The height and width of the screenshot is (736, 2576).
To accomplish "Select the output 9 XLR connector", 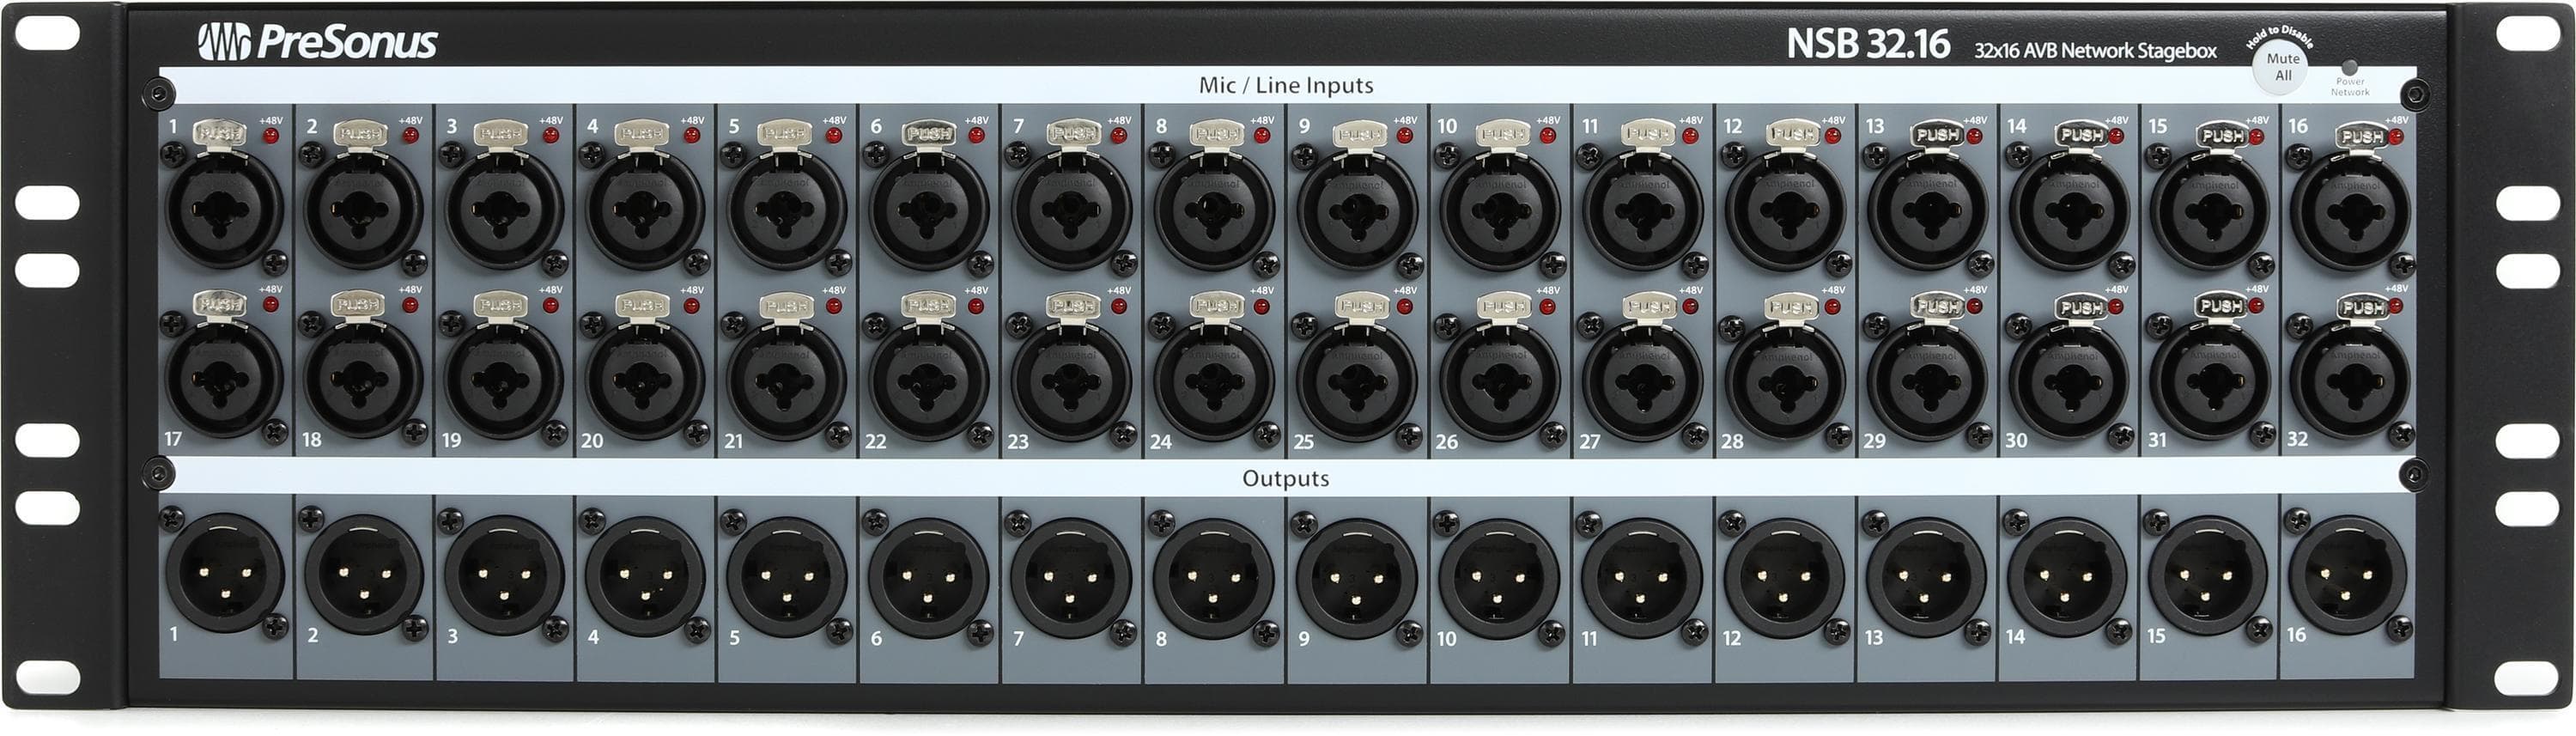I will [1357, 577].
